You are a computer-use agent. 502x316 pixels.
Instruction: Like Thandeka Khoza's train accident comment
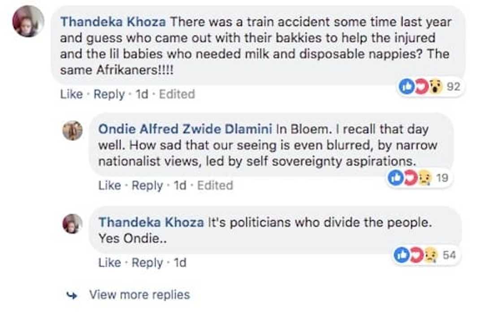click(x=71, y=94)
